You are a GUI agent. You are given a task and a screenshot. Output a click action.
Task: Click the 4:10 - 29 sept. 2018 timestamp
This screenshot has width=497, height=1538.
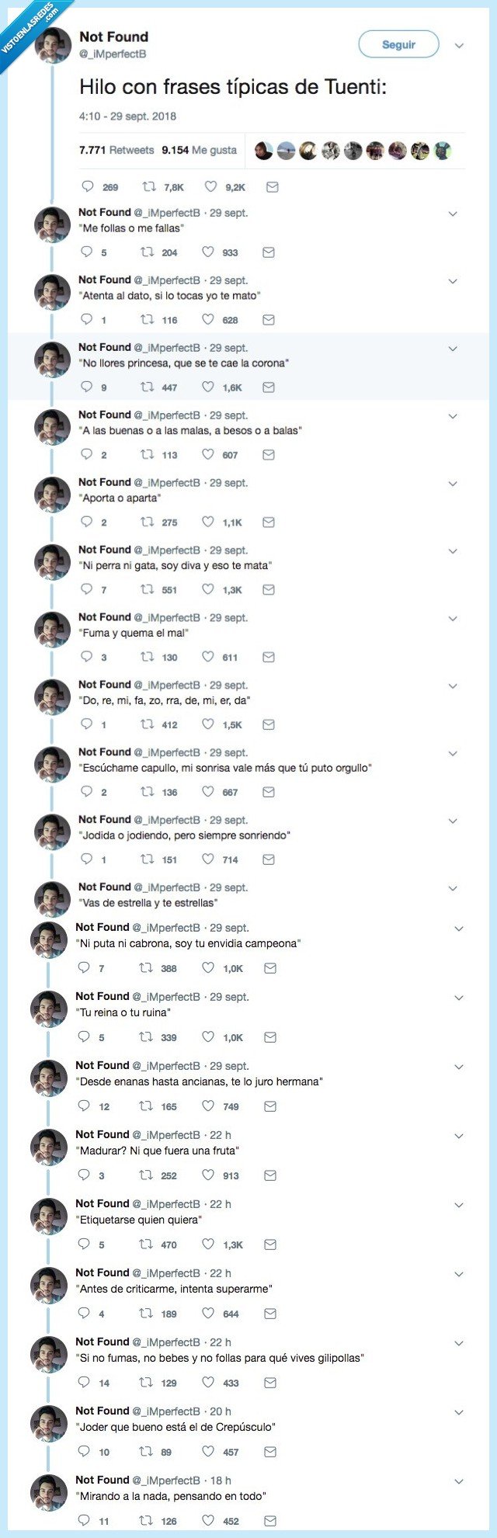pyautogui.click(x=127, y=116)
